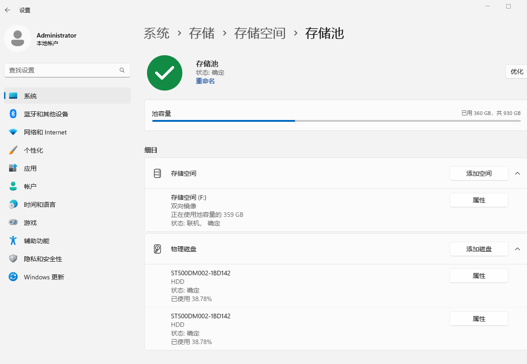Viewport: 527px width, 364px height.
Task: Go to 存储 breadcrumb
Action: (x=202, y=34)
